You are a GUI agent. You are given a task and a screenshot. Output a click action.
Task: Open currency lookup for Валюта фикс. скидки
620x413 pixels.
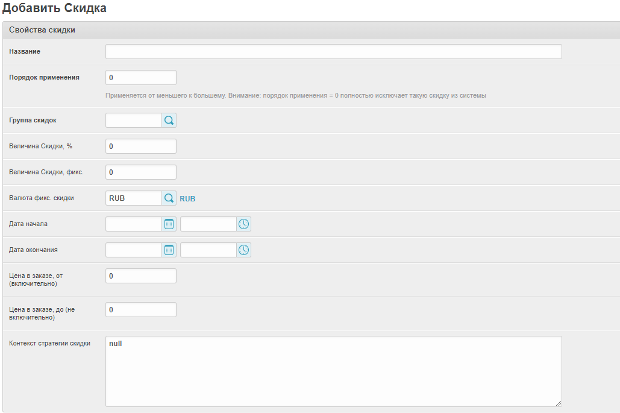pyautogui.click(x=169, y=198)
